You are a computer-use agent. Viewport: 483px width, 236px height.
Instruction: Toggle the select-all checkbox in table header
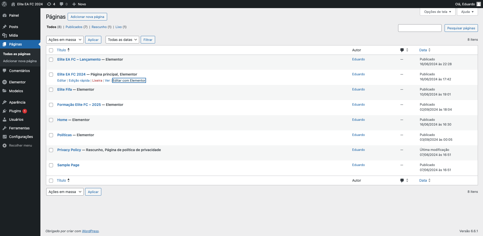pyautogui.click(x=51, y=50)
